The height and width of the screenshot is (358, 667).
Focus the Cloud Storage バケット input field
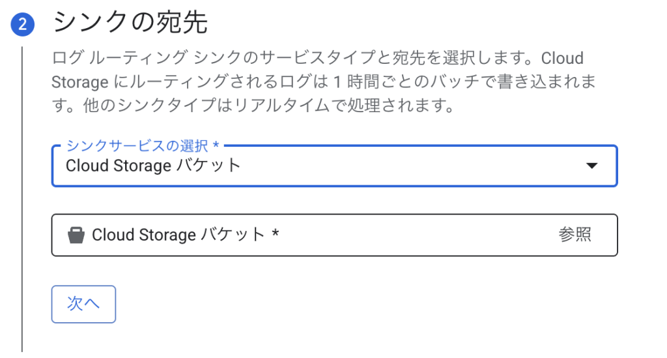[334, 235]
